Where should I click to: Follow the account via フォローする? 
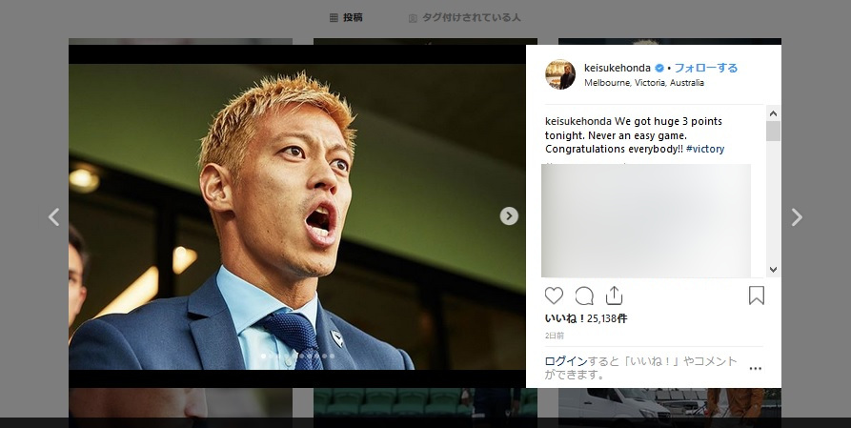pyautogui.click(x=705, y=68)
